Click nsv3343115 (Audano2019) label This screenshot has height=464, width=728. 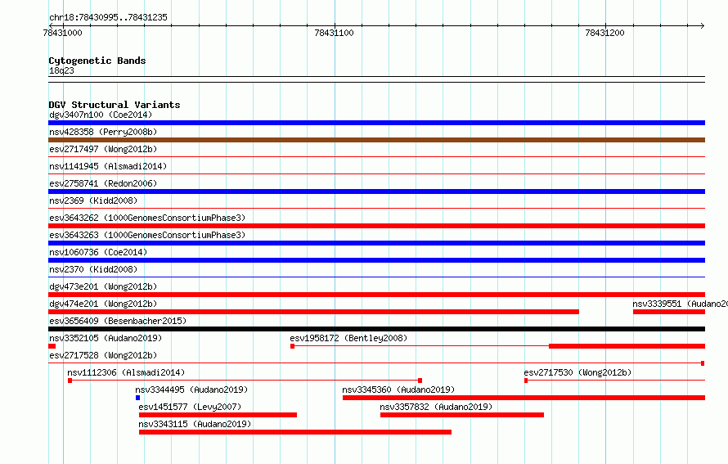coord(195,424)
